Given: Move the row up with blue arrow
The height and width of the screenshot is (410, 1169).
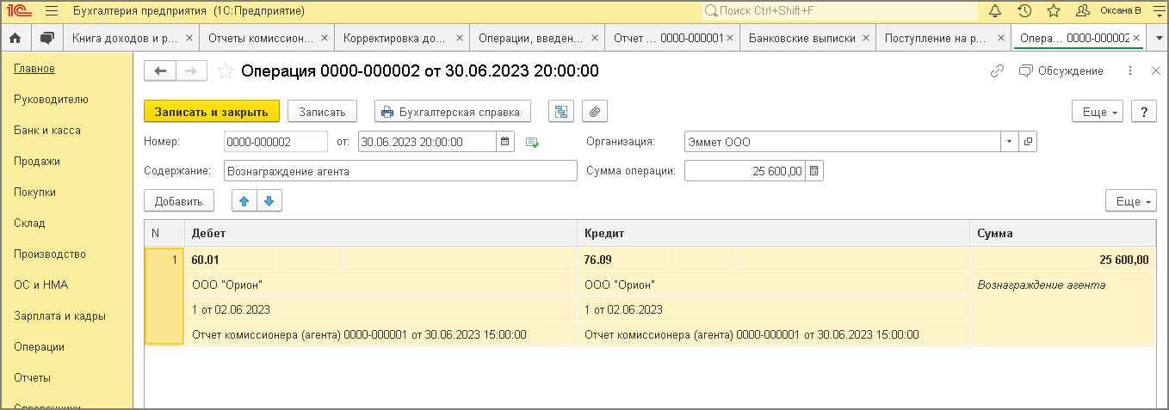Looking at the screenshot, I should point(244,201).
